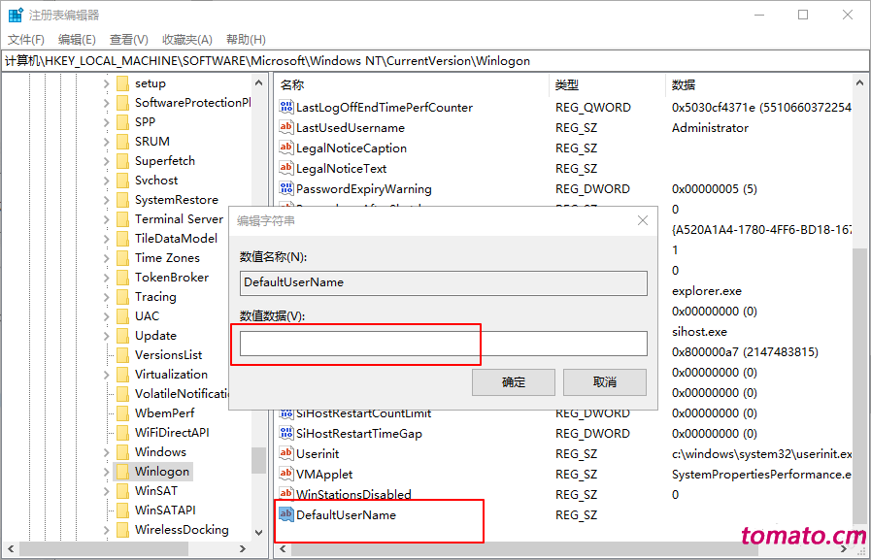Click the tree pane scroll-down arrow

[258, 532]
